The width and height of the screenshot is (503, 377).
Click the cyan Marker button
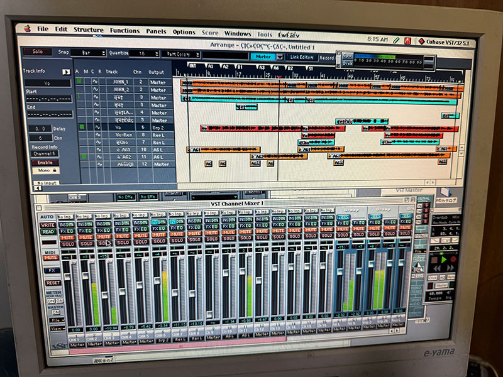click(263, 57)
